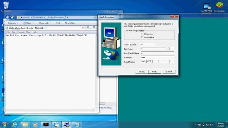The height and width of the screenshot is (128, 228).
Task: Click Next in User Information dialog
Action: 154,72
